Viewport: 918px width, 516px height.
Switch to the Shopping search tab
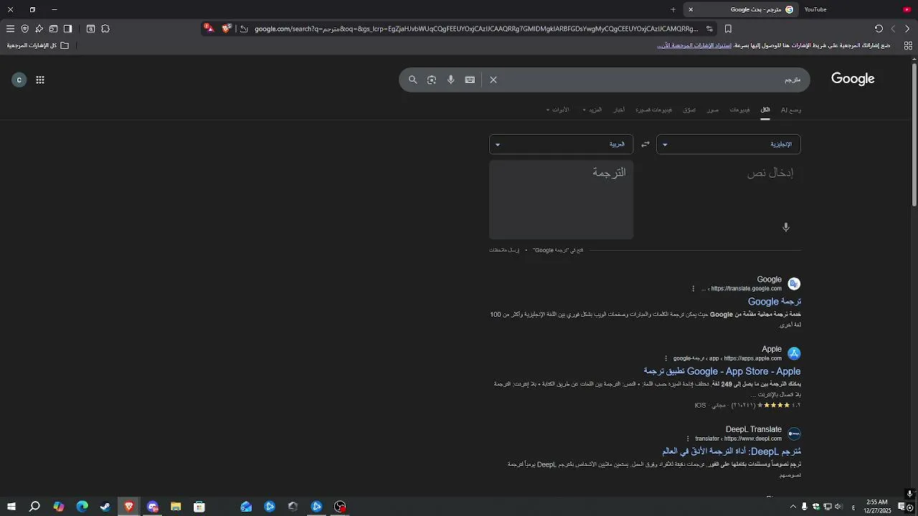coord(689,110)
